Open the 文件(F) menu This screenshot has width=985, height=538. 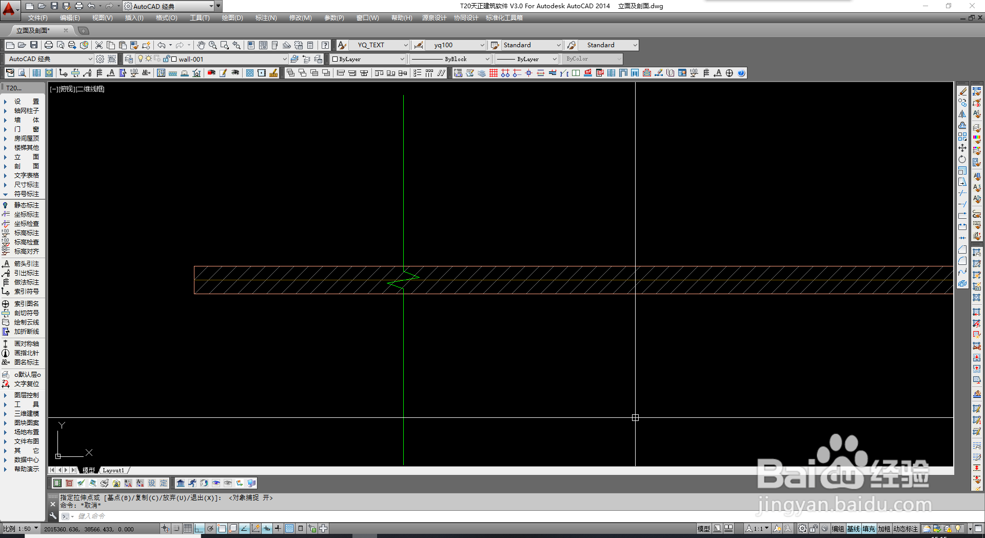click(x=38, y=18)
